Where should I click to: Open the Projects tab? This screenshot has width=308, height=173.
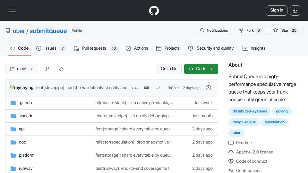tap(168, 48)
